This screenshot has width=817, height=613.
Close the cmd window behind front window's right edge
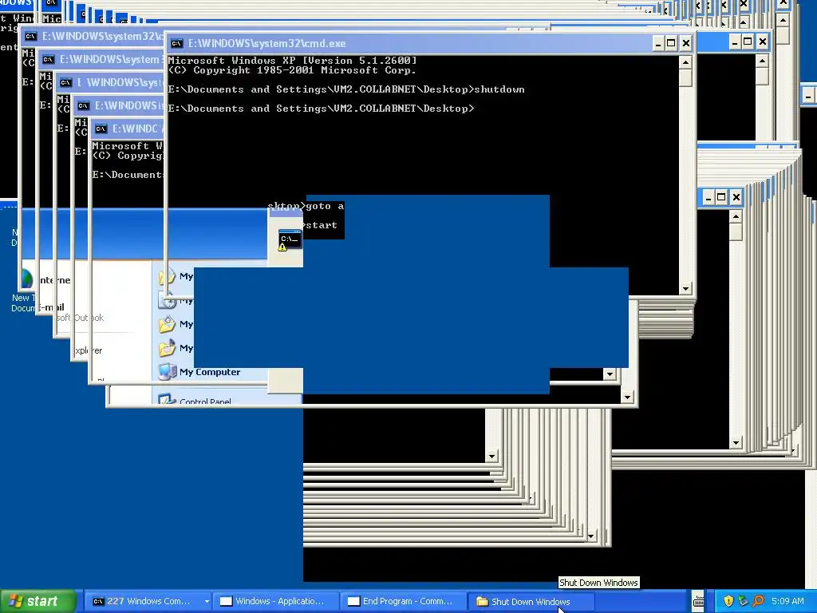(x=762, y=42)
